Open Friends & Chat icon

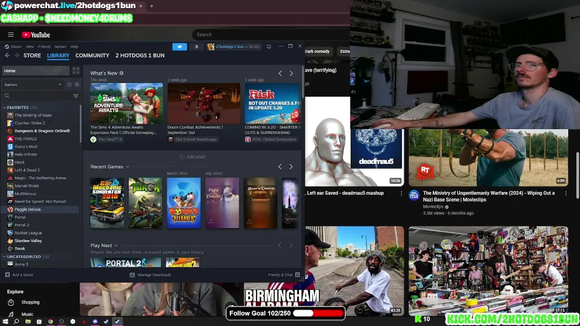click(x=297, y=275)
